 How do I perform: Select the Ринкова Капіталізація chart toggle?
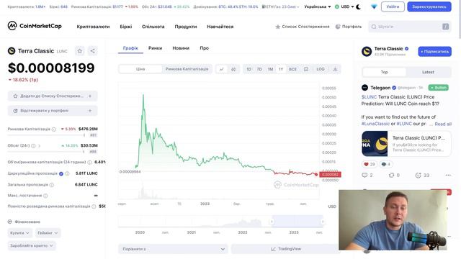click(x=187, y=69)
